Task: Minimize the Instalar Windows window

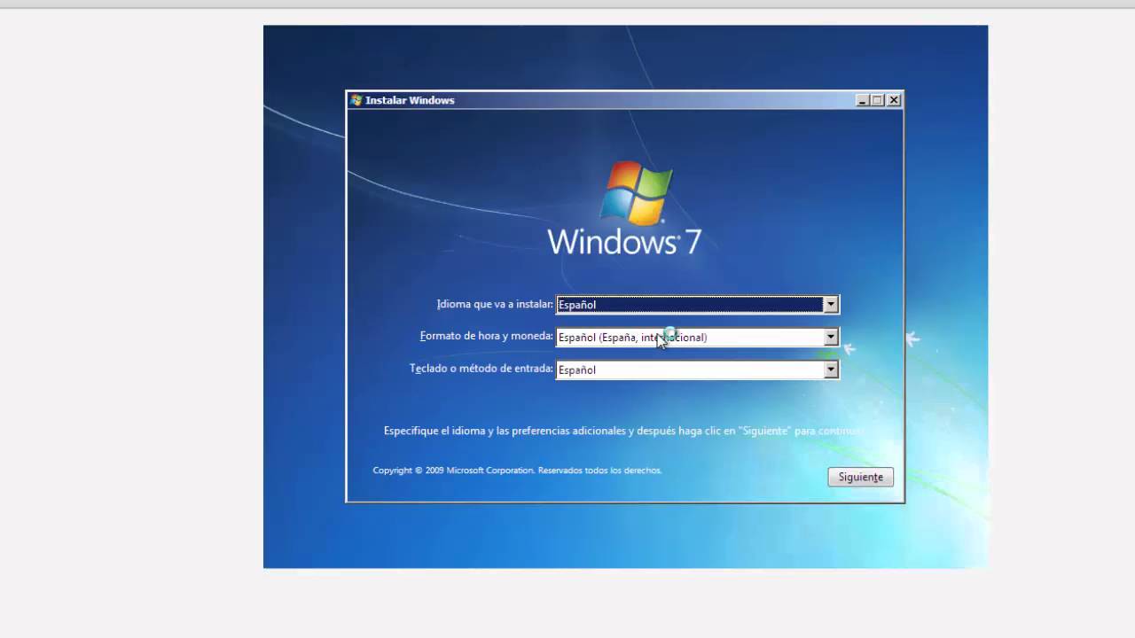Action: pos(862,100)
